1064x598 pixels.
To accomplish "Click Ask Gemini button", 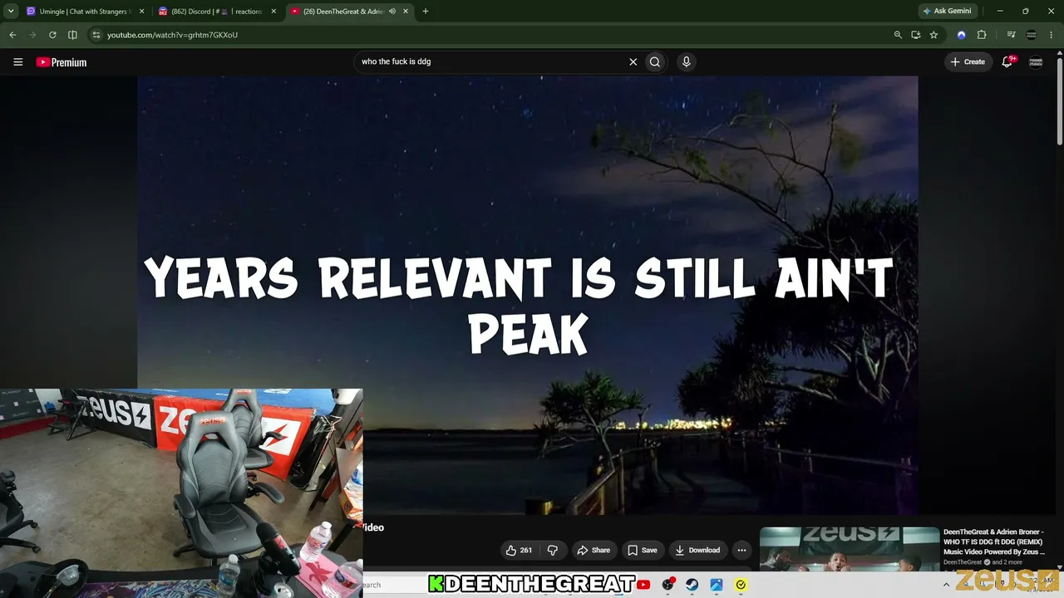I will [x=946, y=12].
